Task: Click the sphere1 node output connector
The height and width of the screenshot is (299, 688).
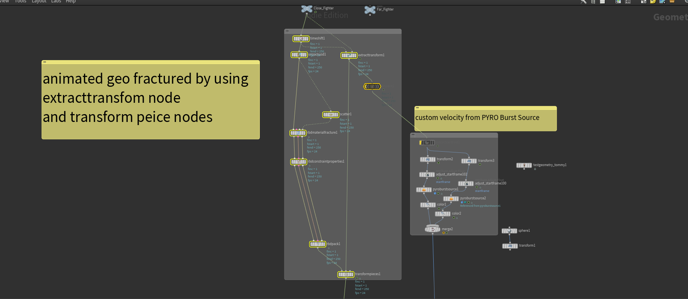Action: point(509,235)
